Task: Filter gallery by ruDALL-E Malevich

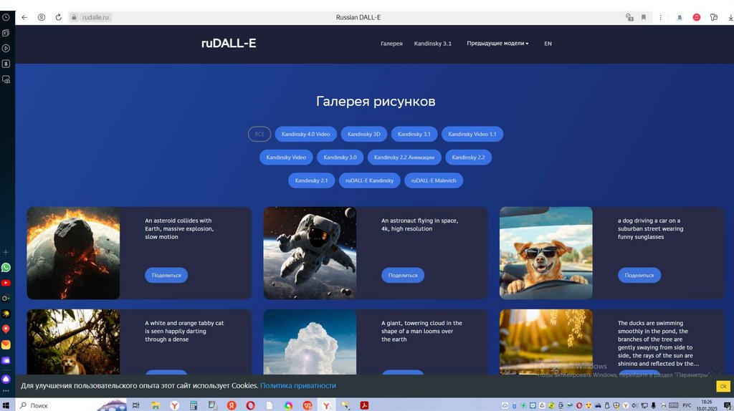Action: coord(434,180)
